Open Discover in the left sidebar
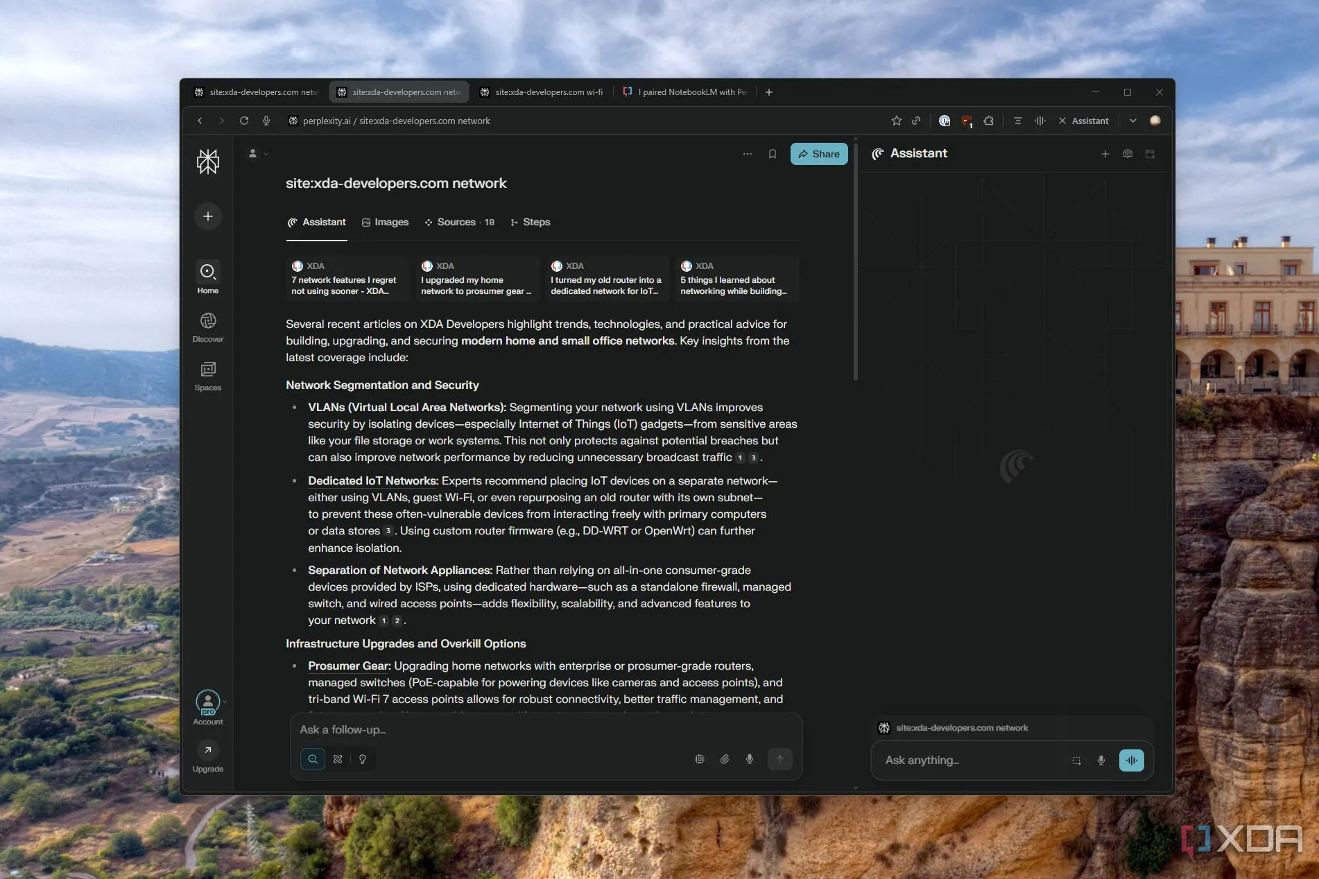Viewport: 1319px width, 879px height. coord(207,327)
